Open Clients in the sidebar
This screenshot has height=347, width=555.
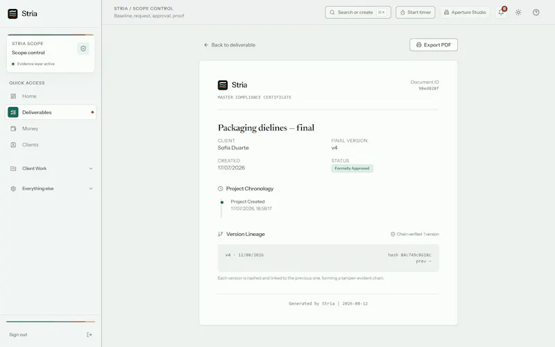(51, 145)
